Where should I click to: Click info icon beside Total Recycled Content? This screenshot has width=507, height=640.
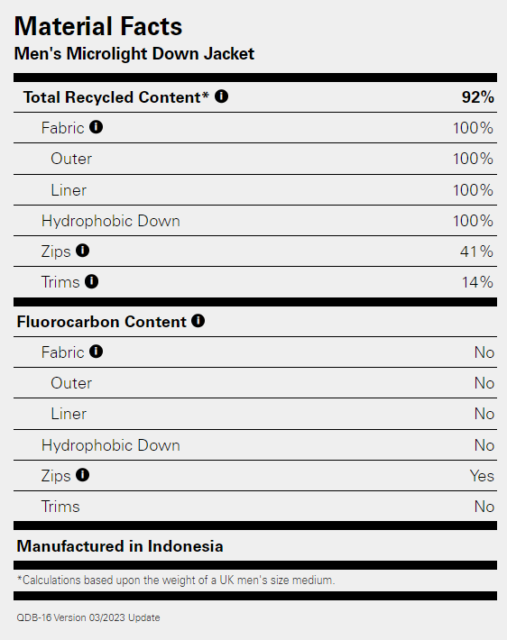coord(221,96)
